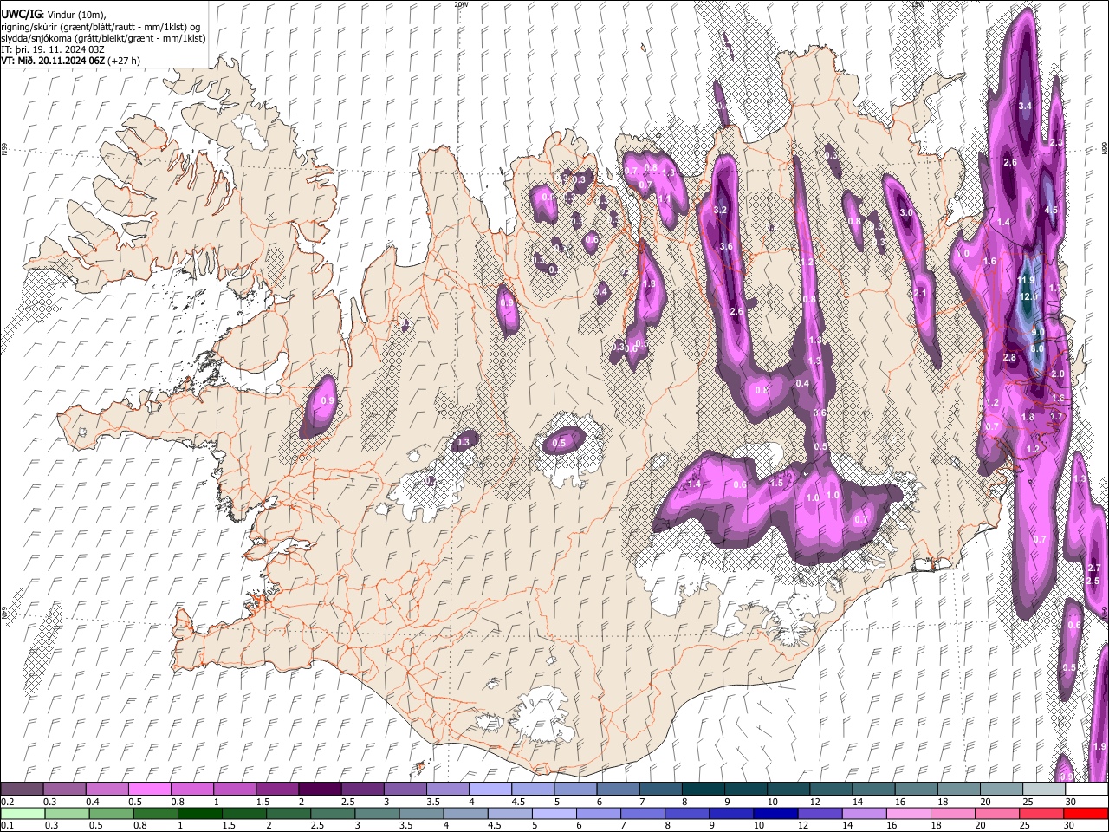Image resolution: width=1109 pixels, height=832 pixels.
Task: Click the 2.1 precipitation value
Action: click(x=921, y=293)
